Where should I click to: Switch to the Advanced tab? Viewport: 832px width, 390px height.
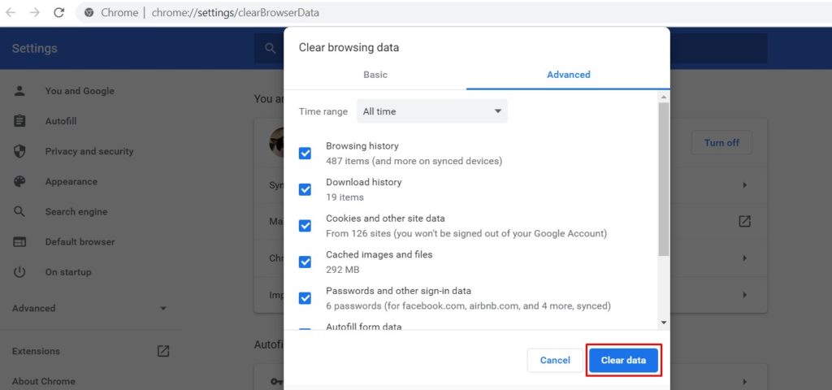pyautogui.click(x=568, y=75)
